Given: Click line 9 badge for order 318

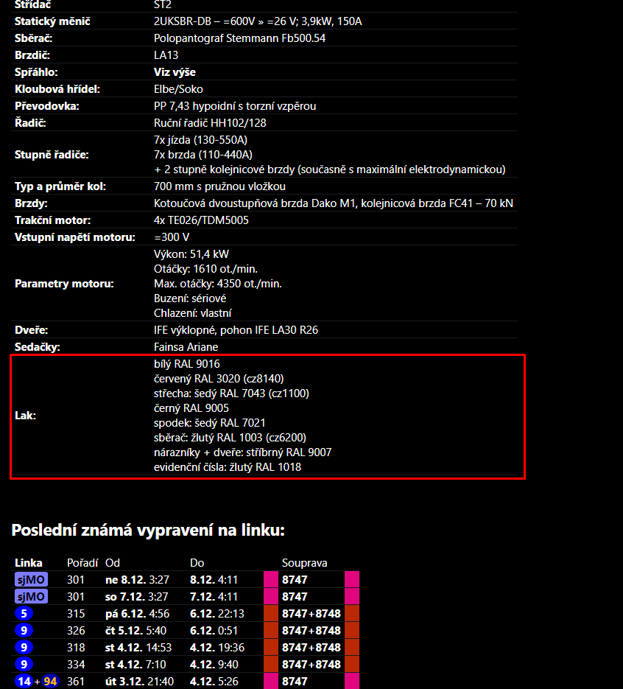Looking at the screenshot, I should click(24, 648).
